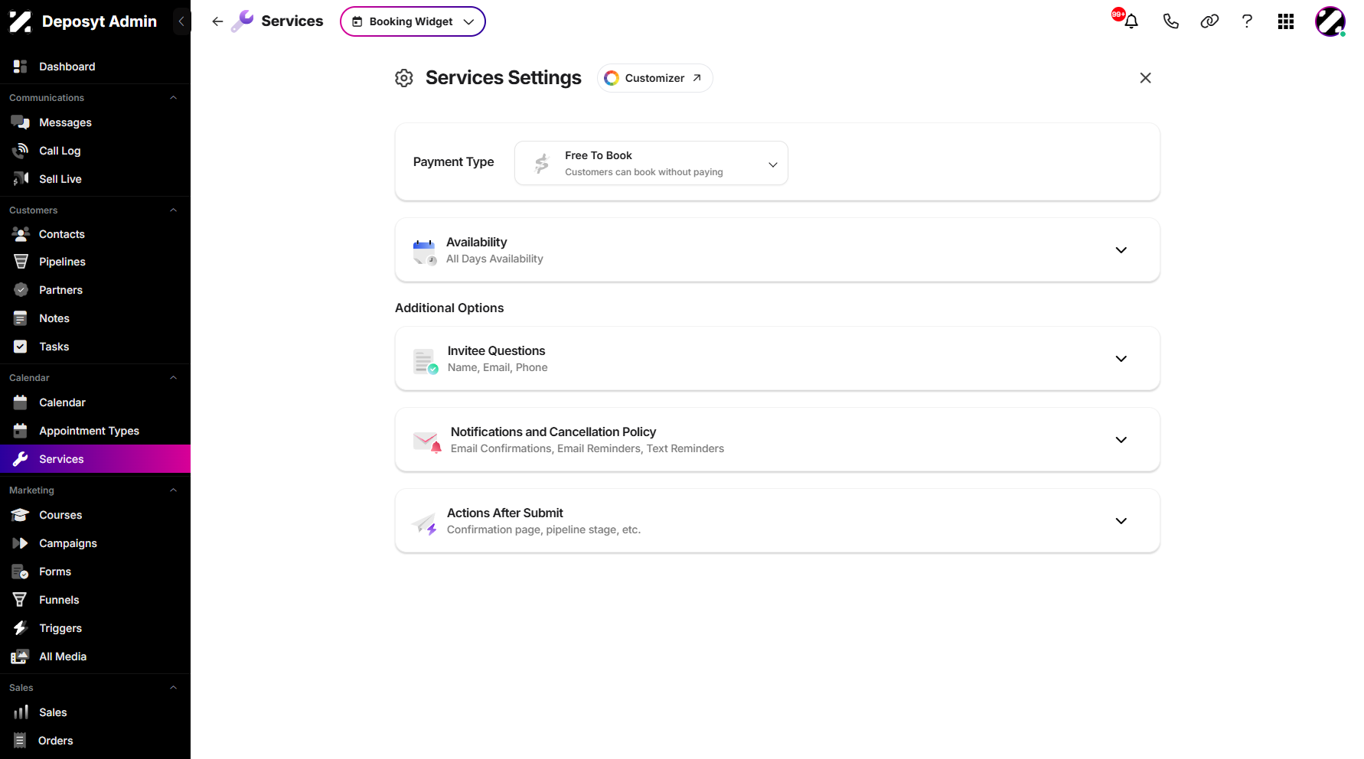The width and height of the screenshot is (1364, 759).
Task: Collapse the sidebar with chevron button
Action: click(x=181, y=21)
